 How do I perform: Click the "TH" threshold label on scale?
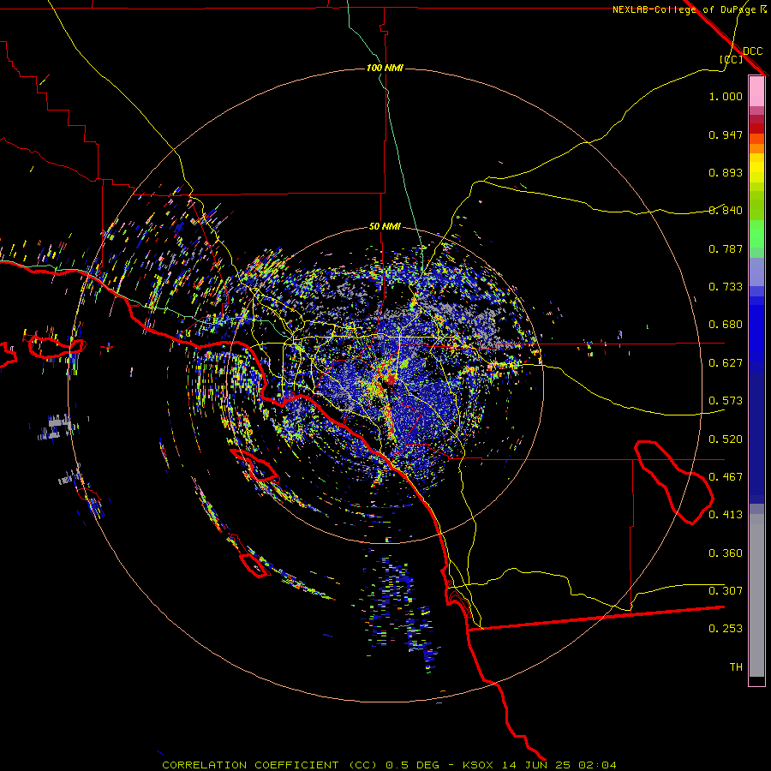[x=736, y=667]
